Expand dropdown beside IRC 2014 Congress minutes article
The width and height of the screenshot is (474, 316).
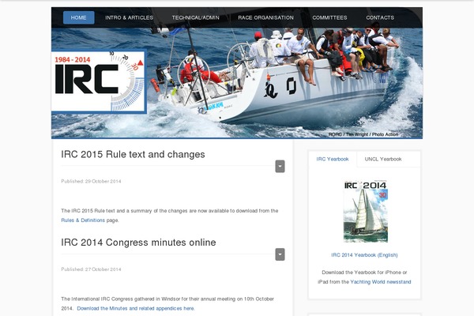280,254
